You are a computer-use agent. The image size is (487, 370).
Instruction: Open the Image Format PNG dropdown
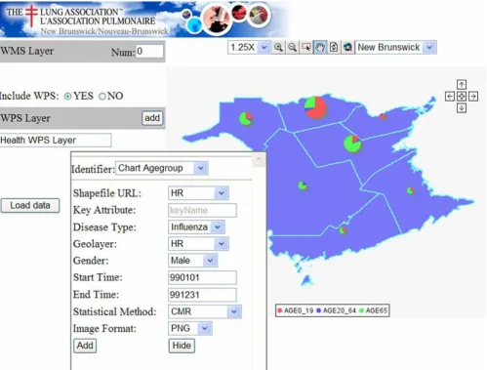click(190, 328)
